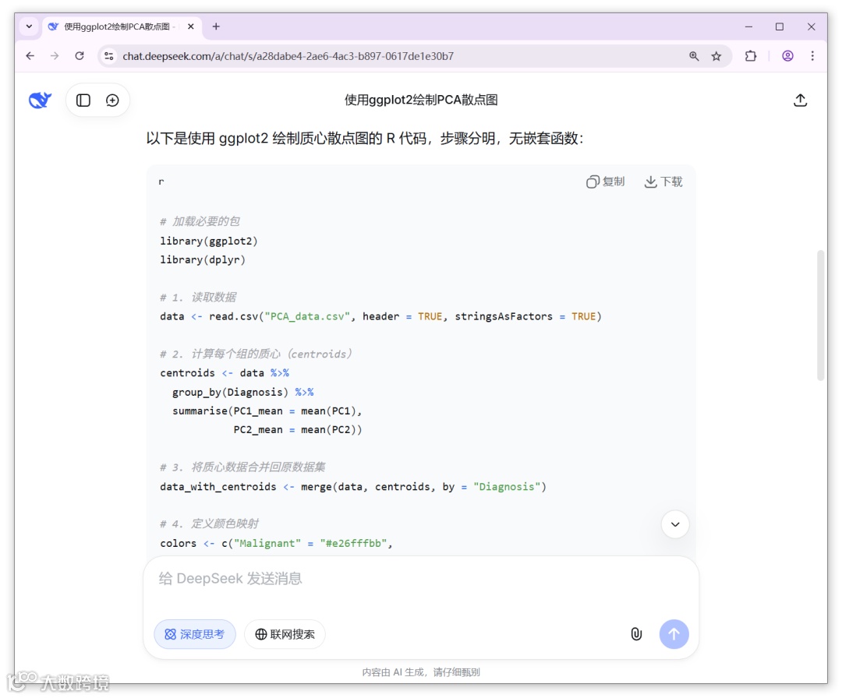This screenshot has width=842, height=698.
Task: Click the group_by(Diagnosis) code line
Action: 242,392
